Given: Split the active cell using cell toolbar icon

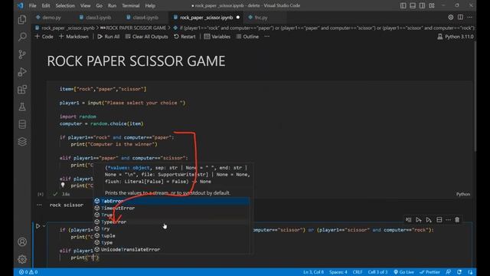Looking at the screenshot, I should point(439,220).
